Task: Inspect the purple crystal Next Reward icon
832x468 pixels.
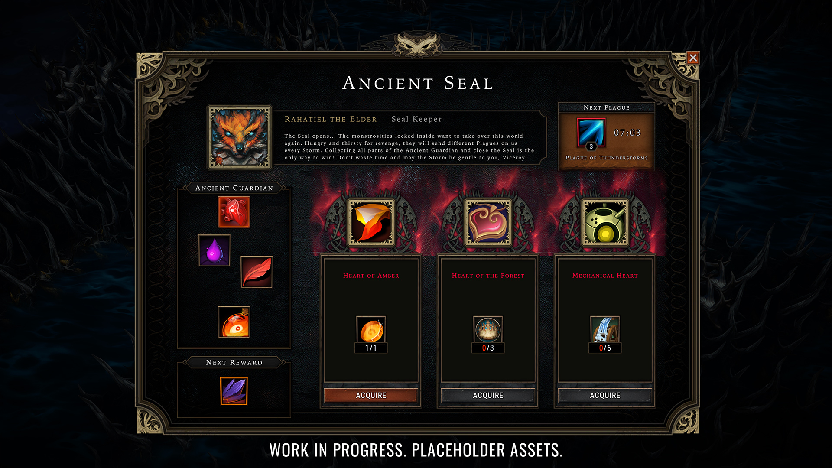Action: pyautogui.click(x=234, y=391)
